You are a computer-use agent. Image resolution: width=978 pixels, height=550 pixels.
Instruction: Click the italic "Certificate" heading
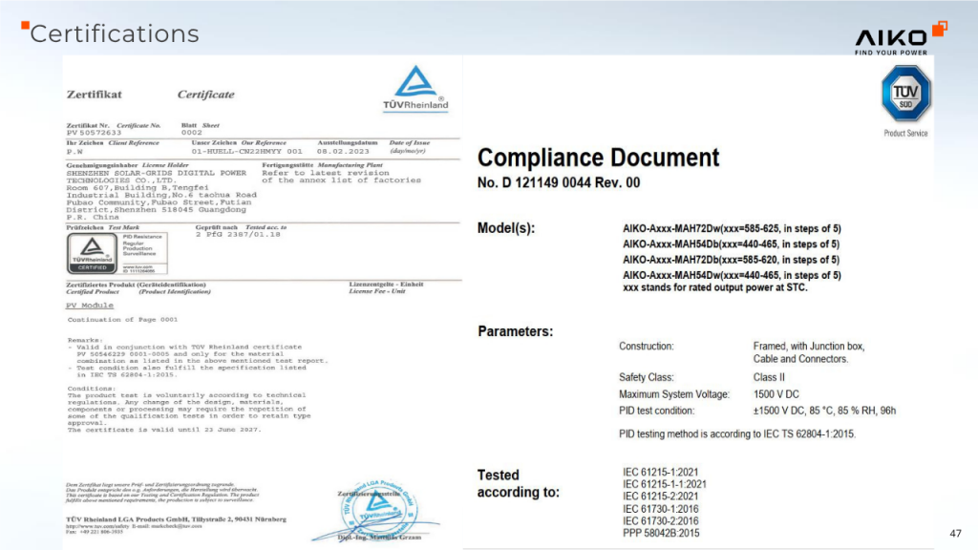pyautogui.click(x=206, y=95)
